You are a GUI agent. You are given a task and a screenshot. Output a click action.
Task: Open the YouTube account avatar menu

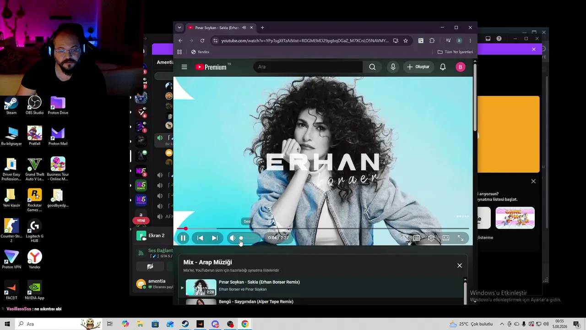pyautogui.click(x=460, y=67)
